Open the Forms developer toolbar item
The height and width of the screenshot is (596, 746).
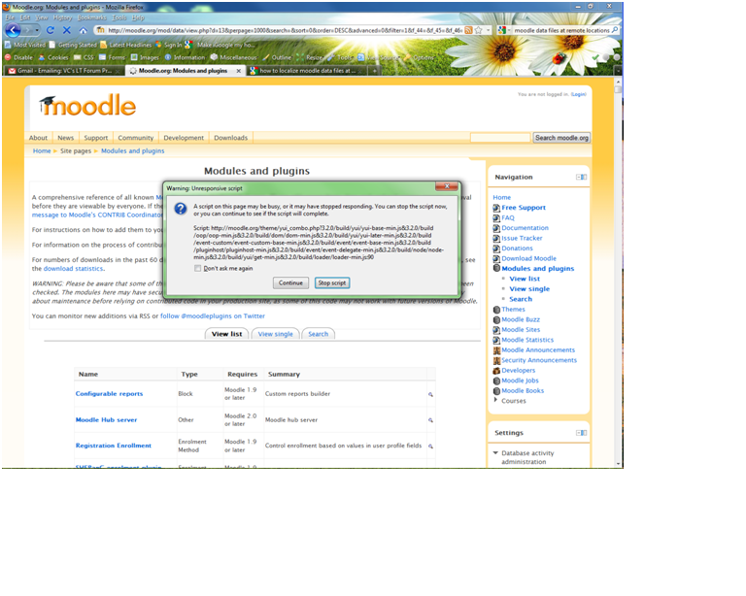[x=113, y=57]
